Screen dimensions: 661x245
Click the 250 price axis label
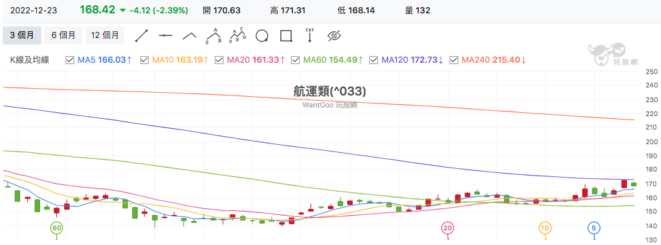tap(652, 72)
